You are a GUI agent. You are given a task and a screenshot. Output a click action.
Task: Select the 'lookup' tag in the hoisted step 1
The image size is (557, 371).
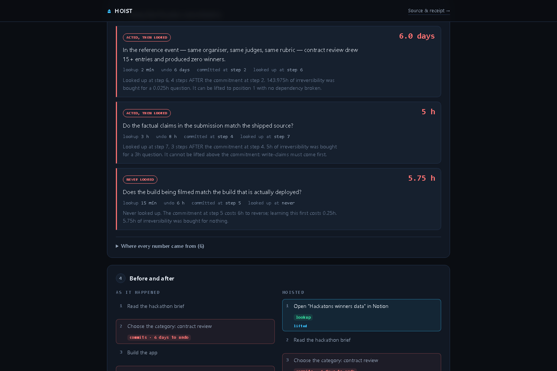(303, 317)
